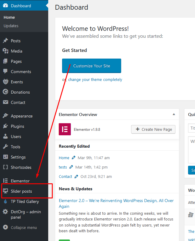Click the Plugins plug icon
This screenshot has height=241, width=195.
point(5,126)
